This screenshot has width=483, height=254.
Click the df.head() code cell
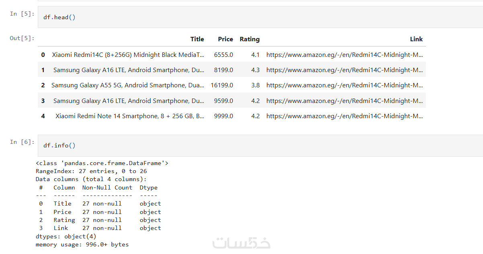point(257,18)
